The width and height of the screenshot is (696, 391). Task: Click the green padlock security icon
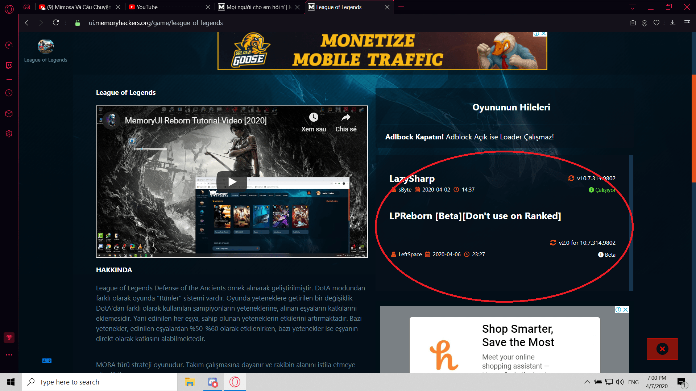77,23
